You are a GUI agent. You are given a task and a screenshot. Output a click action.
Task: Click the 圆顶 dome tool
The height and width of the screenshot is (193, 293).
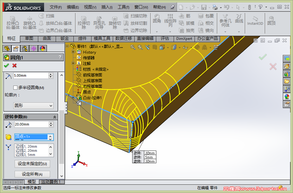[271, 21]
